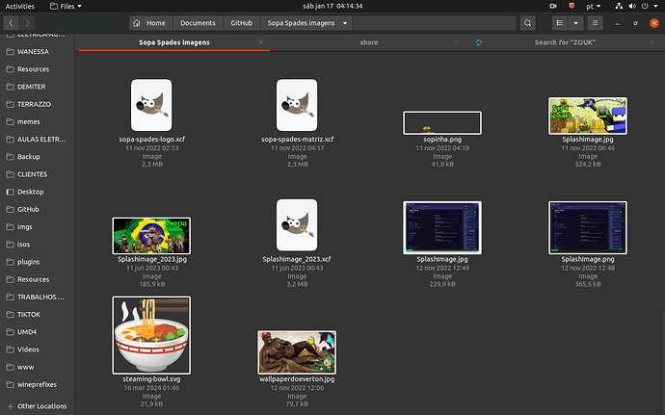Click the path bar empty entry area

coord(435,23)
